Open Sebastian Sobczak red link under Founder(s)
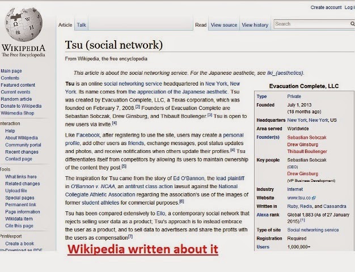 pos(307,137)
